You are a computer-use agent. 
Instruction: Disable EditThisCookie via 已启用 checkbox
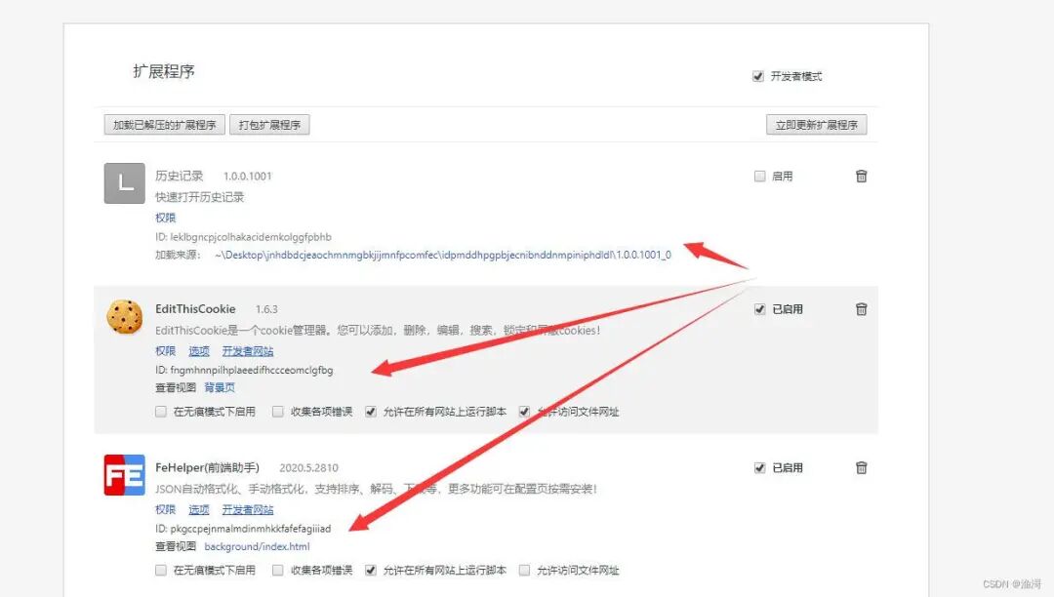click(x=759, y=309)
